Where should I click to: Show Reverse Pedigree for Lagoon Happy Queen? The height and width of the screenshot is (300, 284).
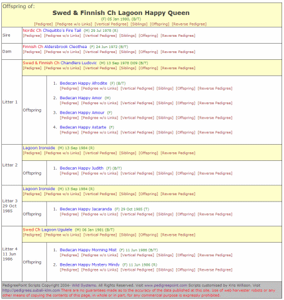click(x=189, y=24)
